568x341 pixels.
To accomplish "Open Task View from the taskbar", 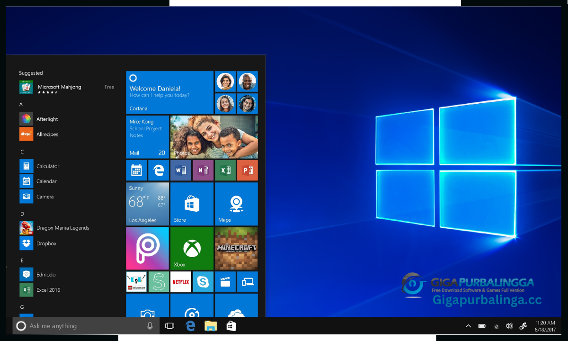I will coord(169,326).
